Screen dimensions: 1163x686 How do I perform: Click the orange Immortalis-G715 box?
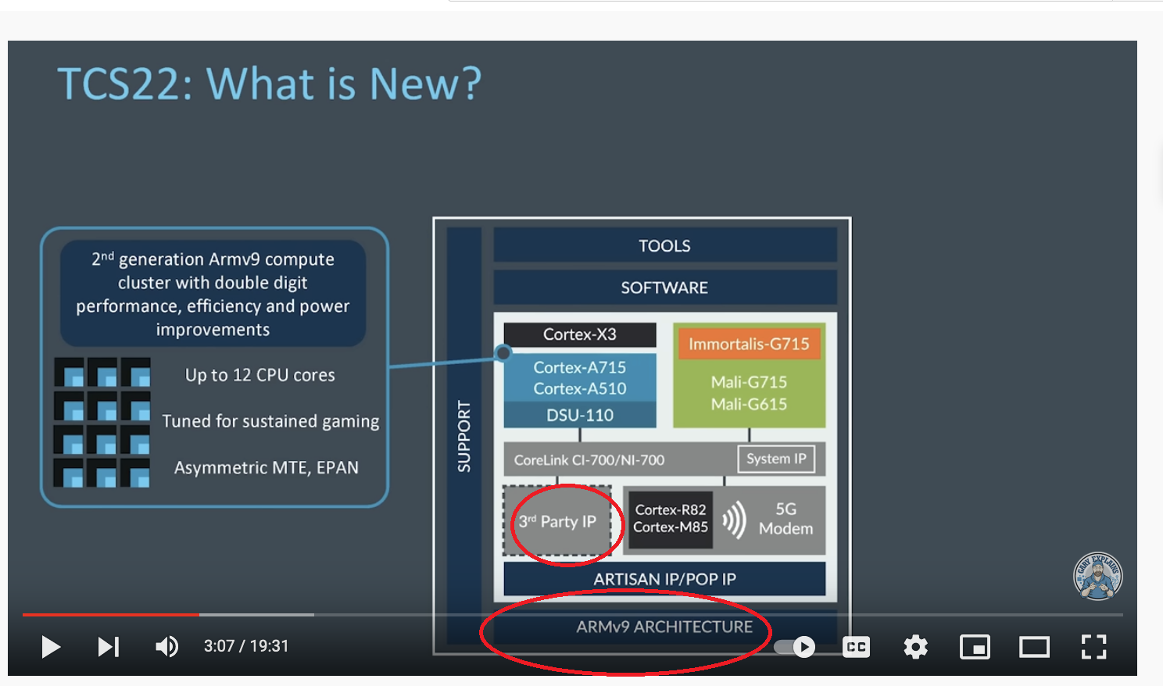(749, 344)
